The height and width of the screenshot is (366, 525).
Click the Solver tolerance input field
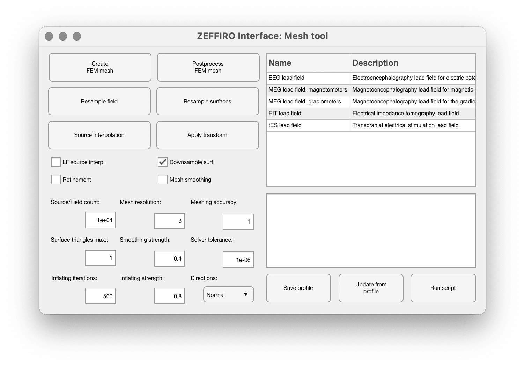pyautogui.click(x=238, y=259)
